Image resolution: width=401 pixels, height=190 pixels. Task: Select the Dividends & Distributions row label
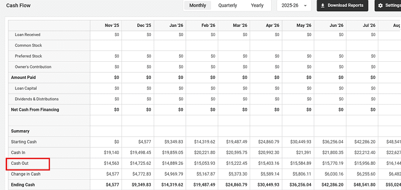[x=37, y=99]
